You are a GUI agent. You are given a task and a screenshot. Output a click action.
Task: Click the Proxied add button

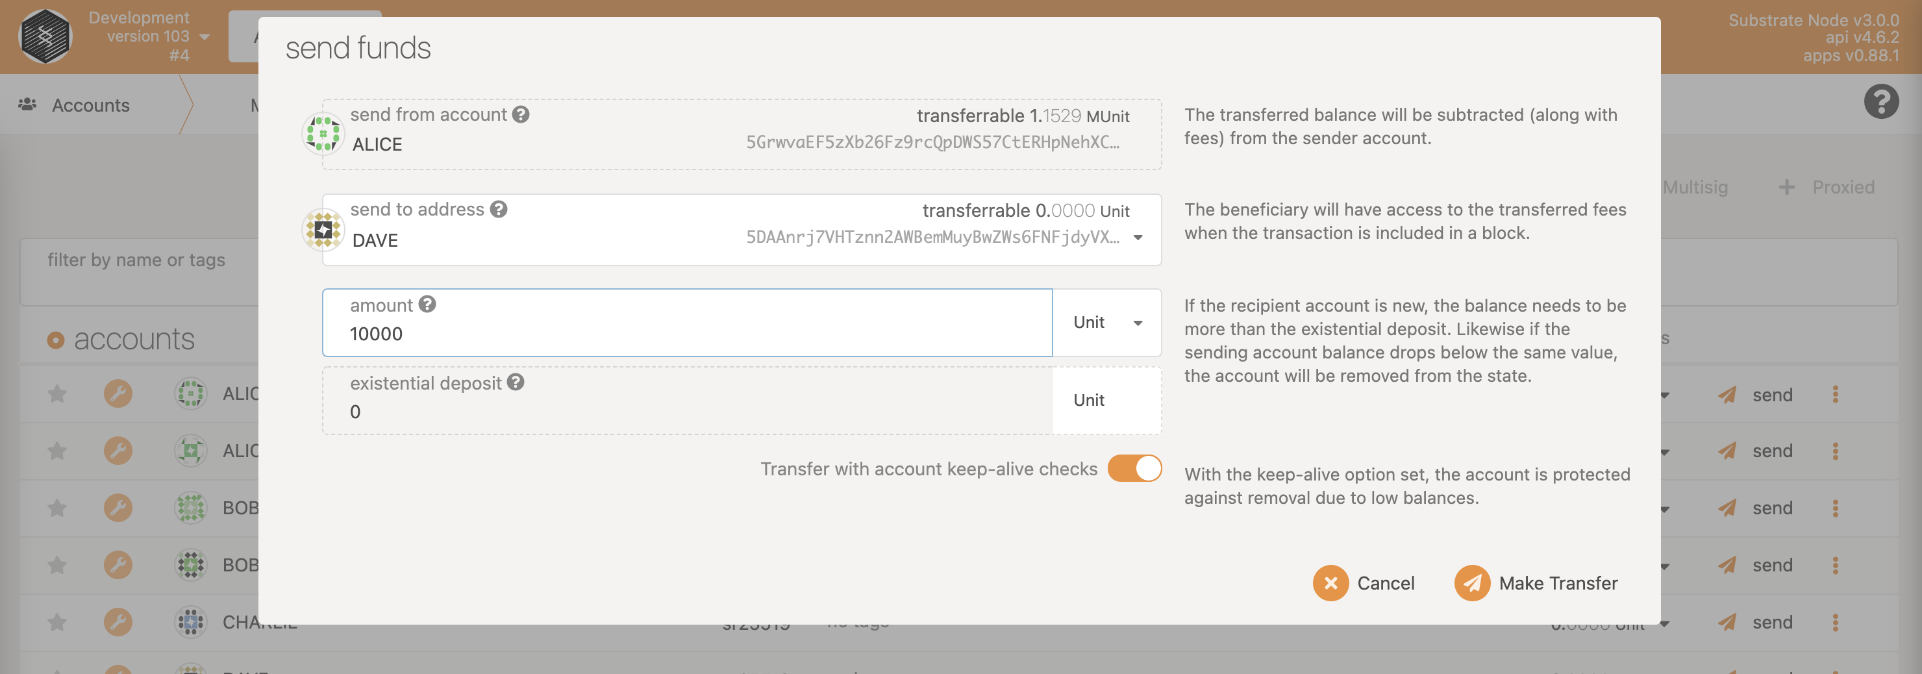pyautogui.click(x=1827, y=188)
